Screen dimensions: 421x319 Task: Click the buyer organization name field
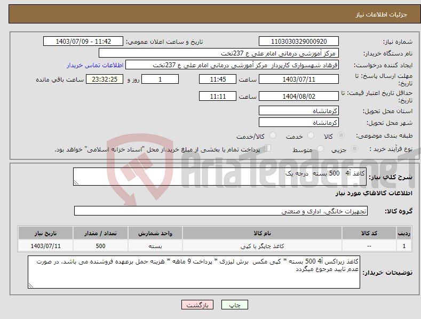219,53
